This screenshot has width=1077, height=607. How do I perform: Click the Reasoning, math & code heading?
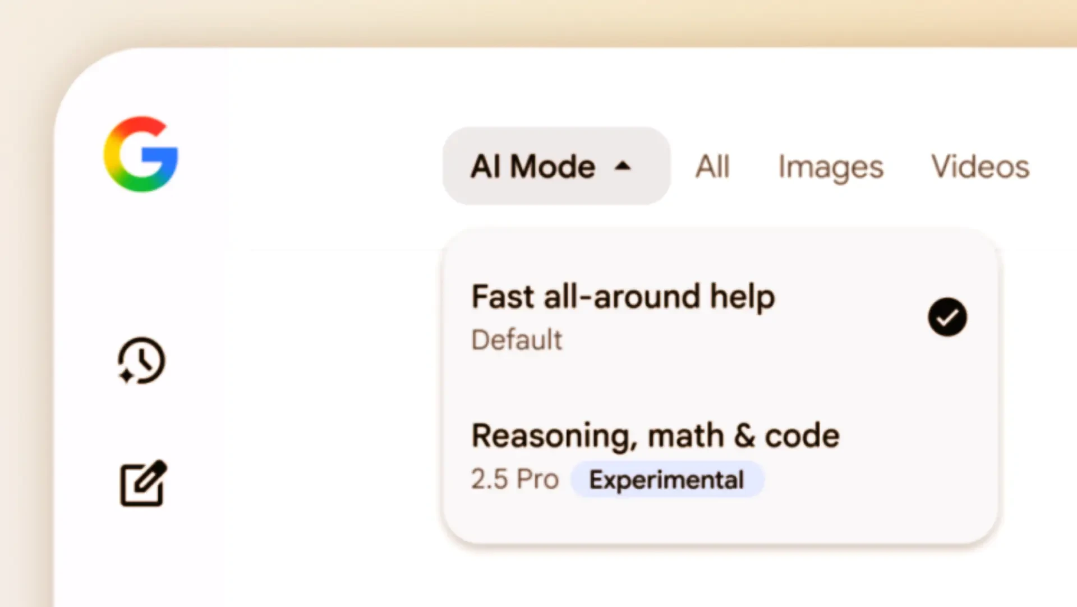[x=655, y=436]
